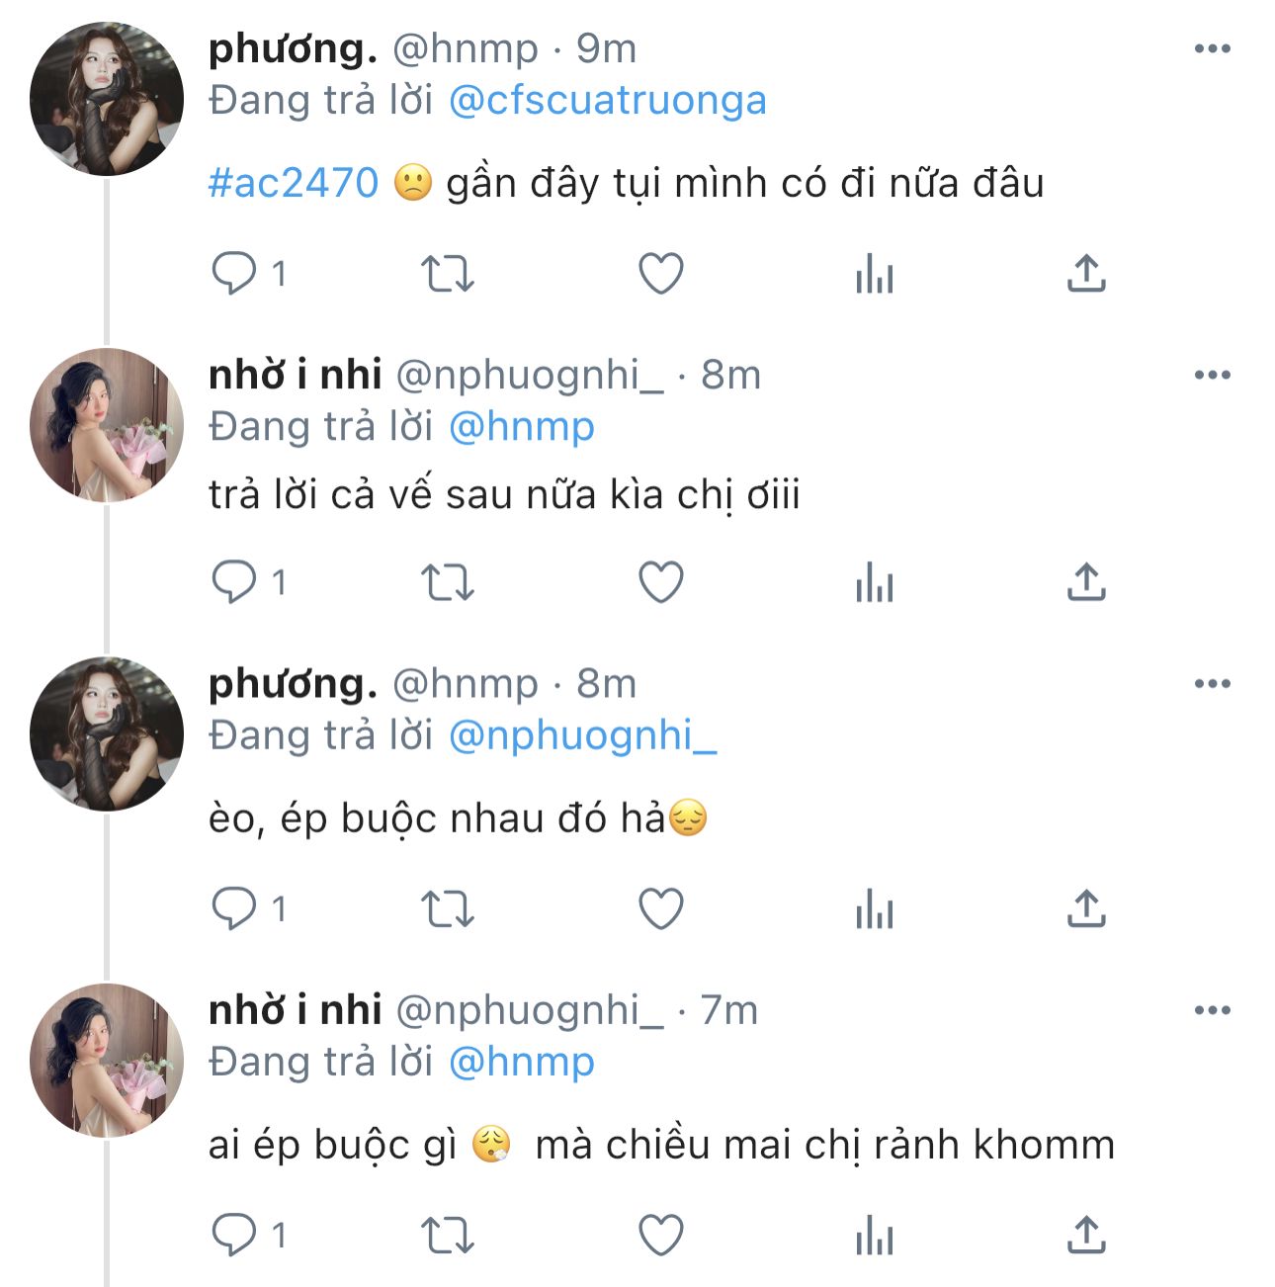Viewport: 1275px width, 1287px height.
Task: Like nhờ i nhi's 8m reply
Action: (x=661, y=582)
